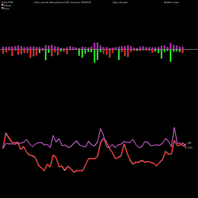The height and width of the screenshot is (198, 198).
Task: Click the Price legend color swatch
Action: tap(2, 8)
